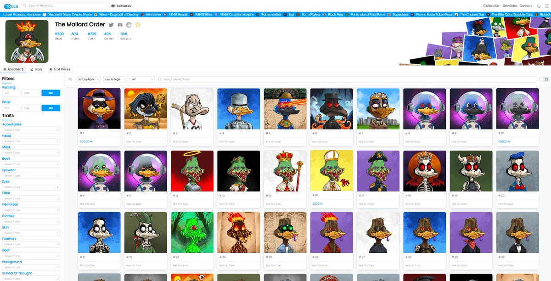Click the 52000 ₳ price on NFT #1

[86, 141]
